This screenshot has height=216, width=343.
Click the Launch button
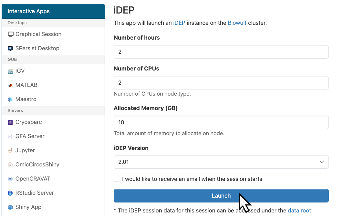tap(221, 196)
